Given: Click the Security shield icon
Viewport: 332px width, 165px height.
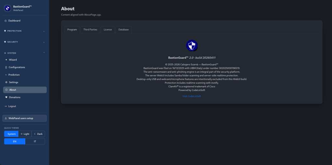Looking at the screenshot, I should (5, 42).
